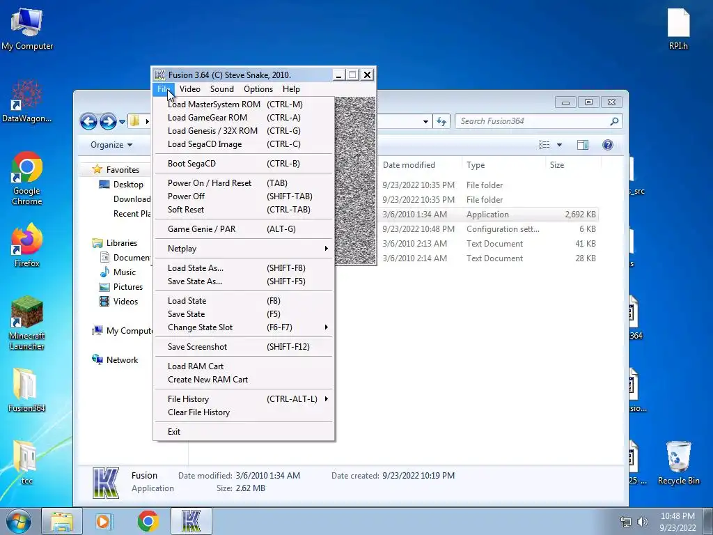713x535 pixels.
Task: Select Soft Reset
Action: click(244, 209)
